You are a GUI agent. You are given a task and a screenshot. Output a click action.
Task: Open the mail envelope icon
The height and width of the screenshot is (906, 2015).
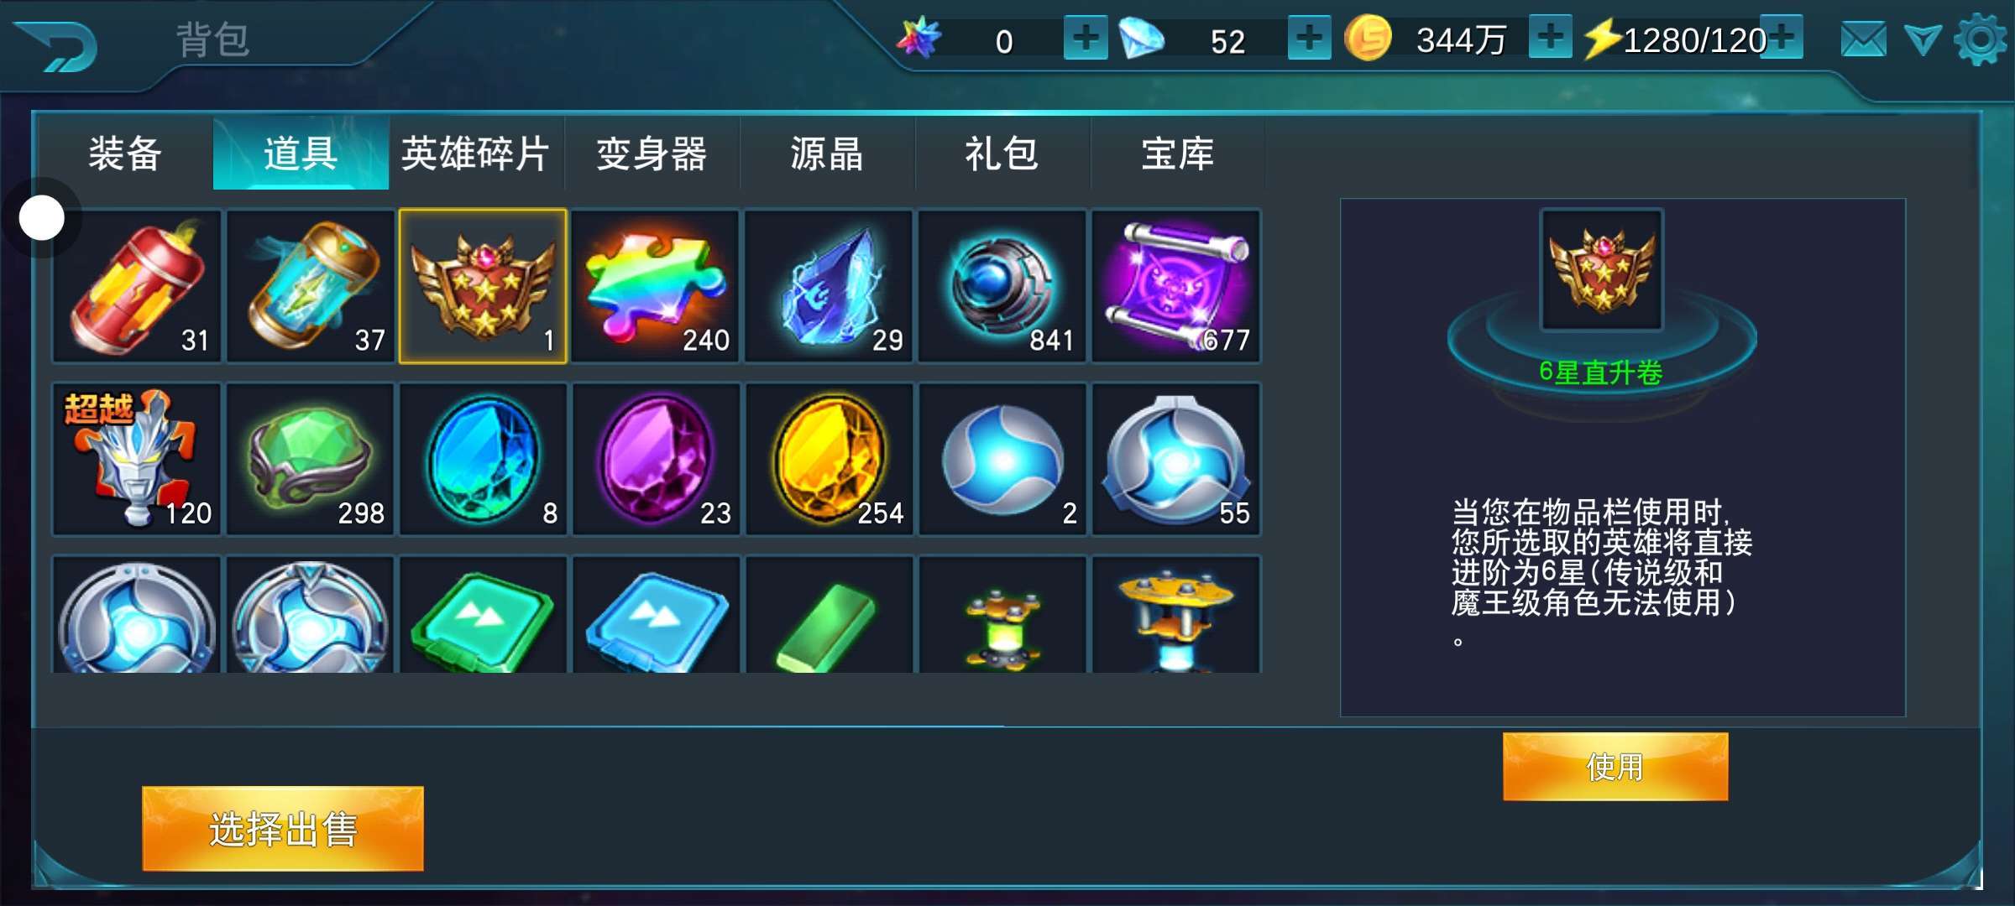pyautogui.click(x=1863, y=39)
